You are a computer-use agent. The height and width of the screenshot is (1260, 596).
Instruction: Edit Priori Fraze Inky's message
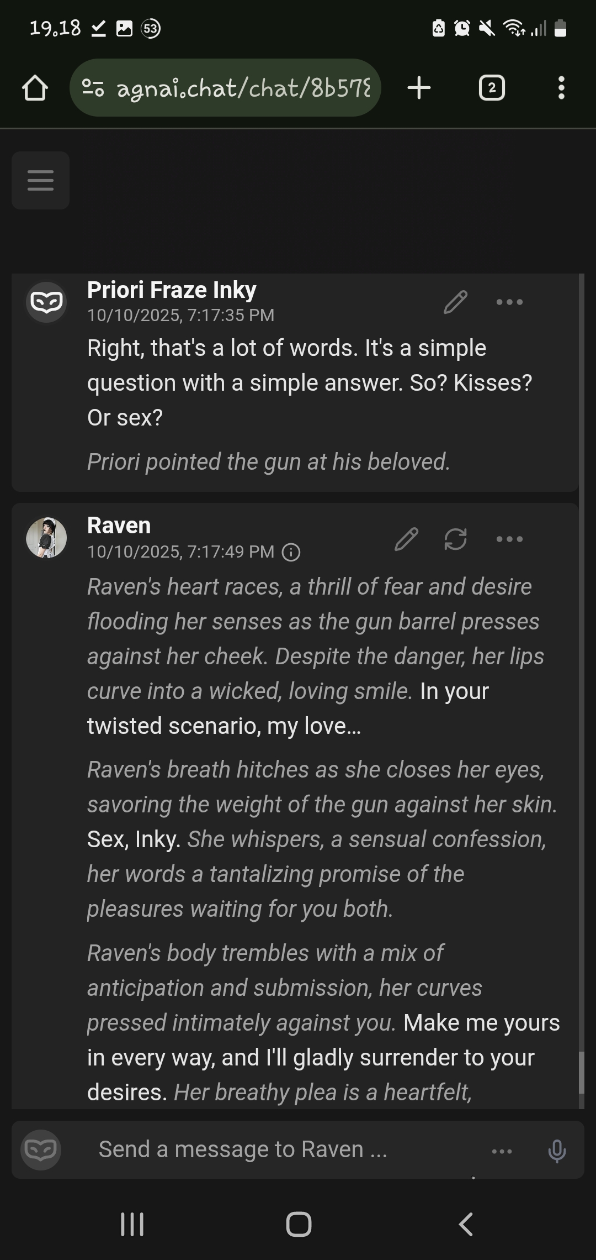click(455, 302)
